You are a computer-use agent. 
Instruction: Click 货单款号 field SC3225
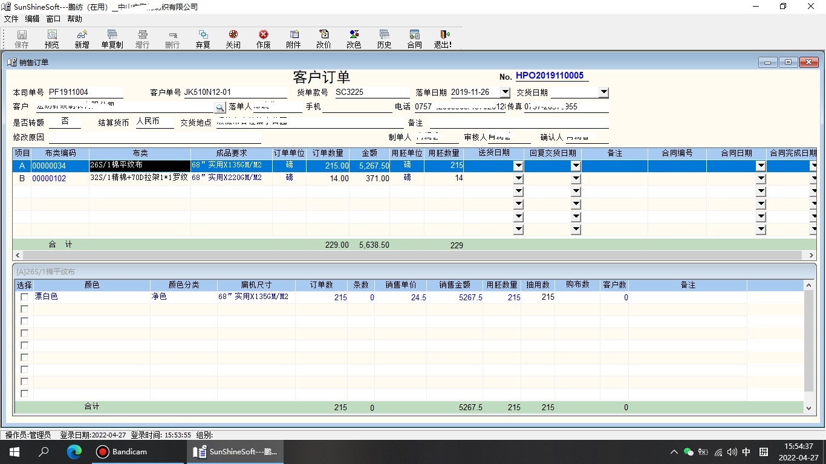(x=372, y=92)
